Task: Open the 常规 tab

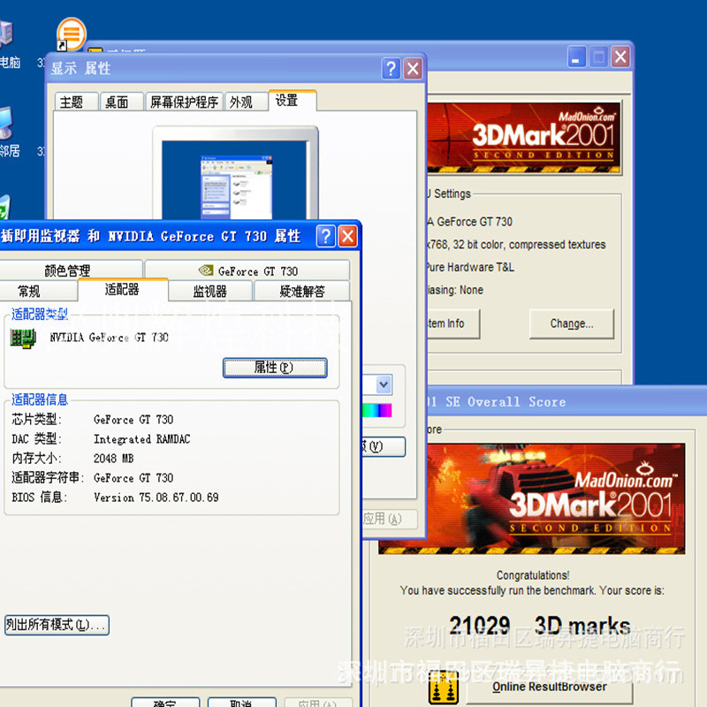Action: [x=29, y=292]
